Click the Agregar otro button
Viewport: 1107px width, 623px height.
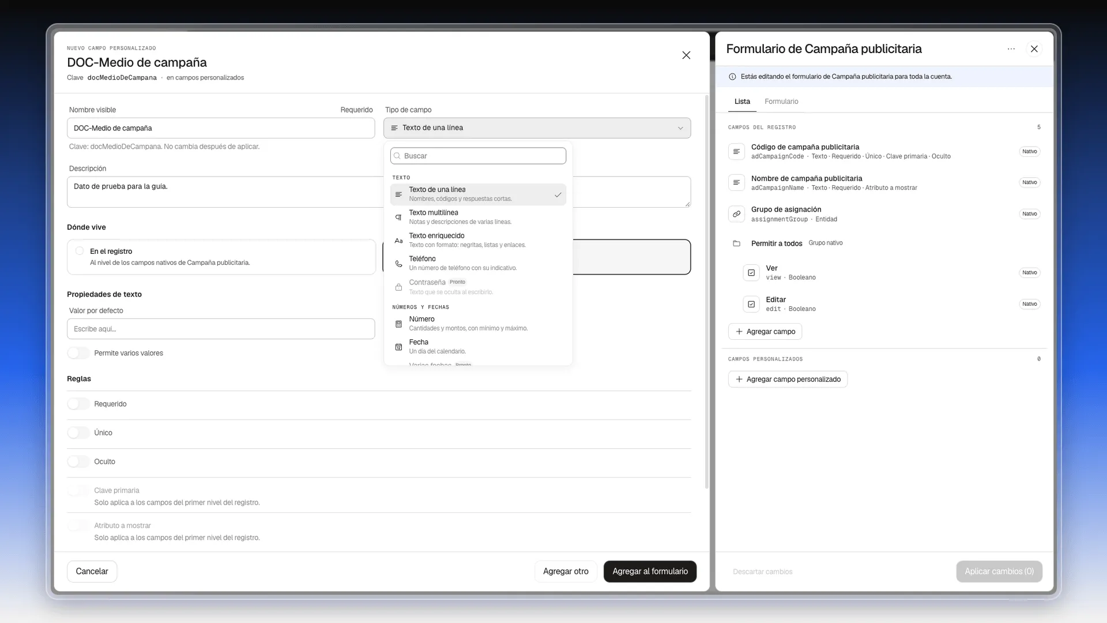(566, 571)
